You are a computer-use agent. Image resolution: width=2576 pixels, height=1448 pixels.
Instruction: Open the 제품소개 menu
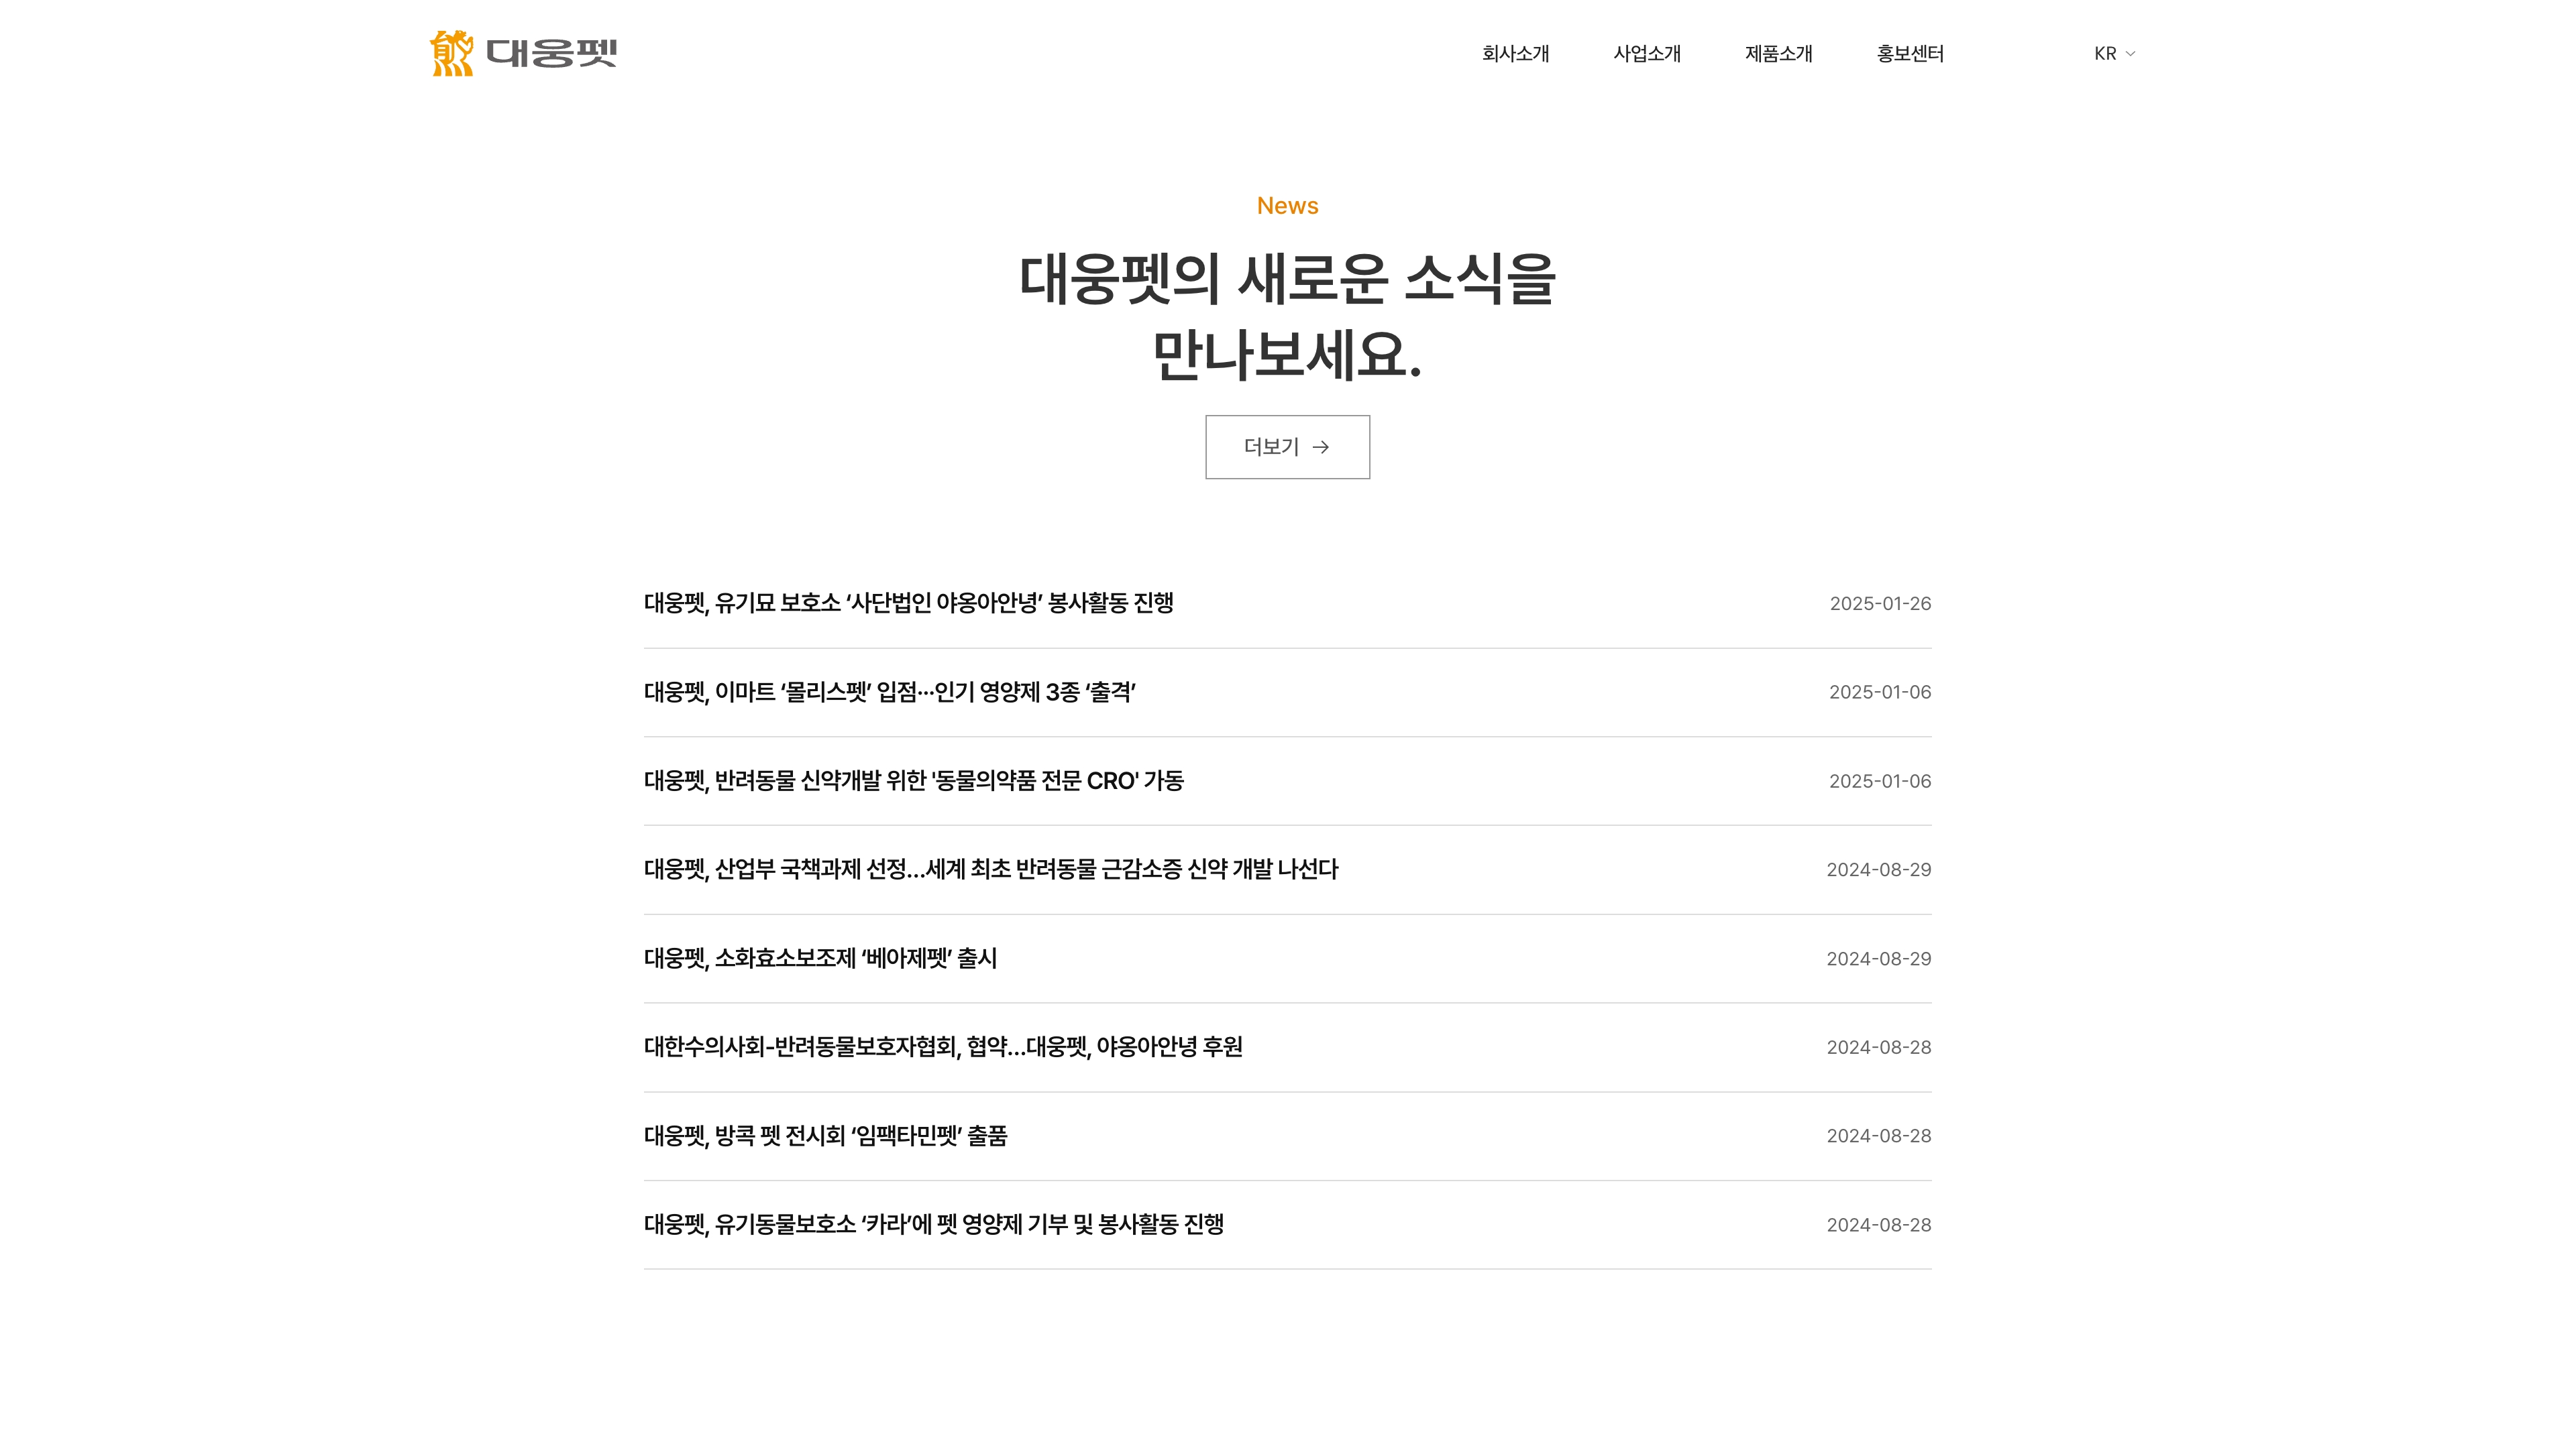coord(1778,54)
